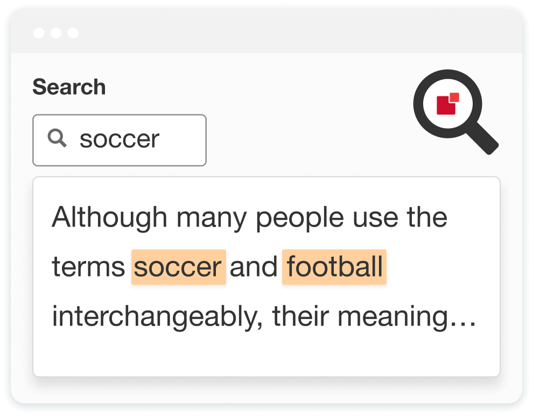This screenshot has width=533, height=416.
Task: Click the small light red square in lens
Action: click(x=454, y=97)
